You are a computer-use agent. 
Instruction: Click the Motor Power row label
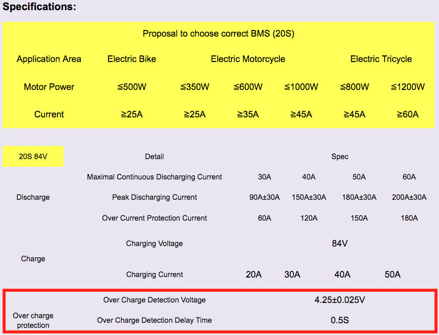[49, 87]
